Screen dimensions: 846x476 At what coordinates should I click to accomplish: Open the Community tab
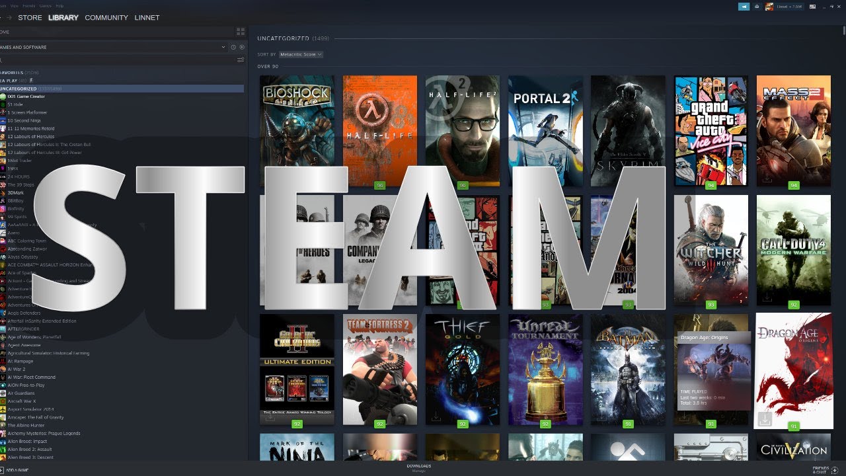point(106,17)
